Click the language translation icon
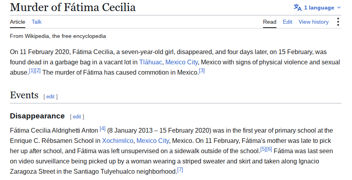Screen dimensions: 352x180 [298, 7]
